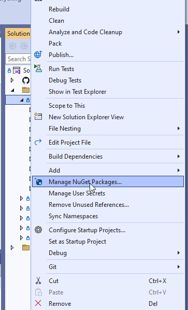Screen dimensions: 188x310
Task: Click the Cut scissors icon
Action: point(38,280)
